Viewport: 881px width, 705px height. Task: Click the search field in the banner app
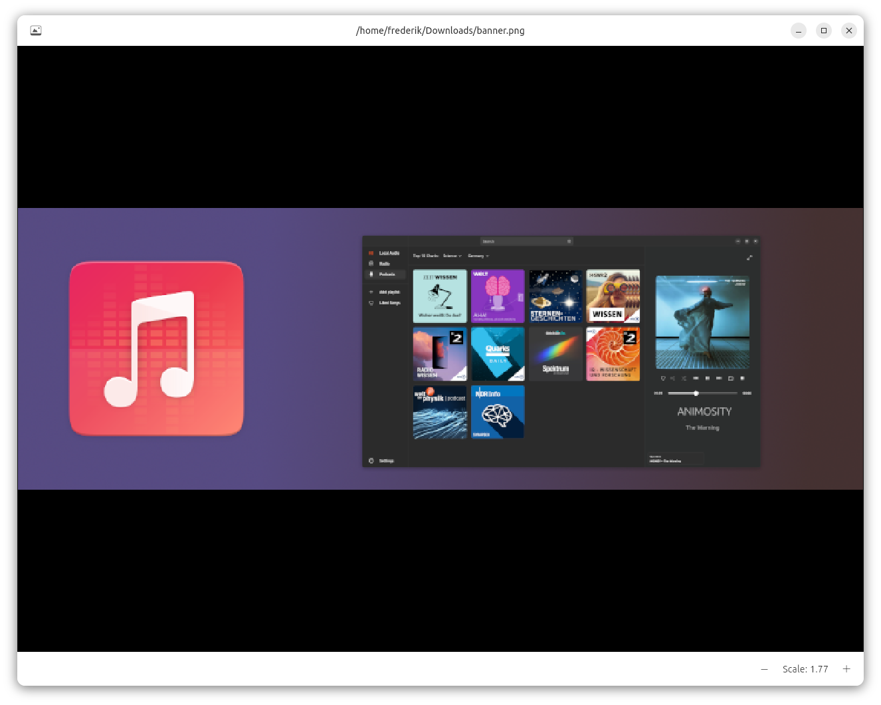click(x=526, y=241)
